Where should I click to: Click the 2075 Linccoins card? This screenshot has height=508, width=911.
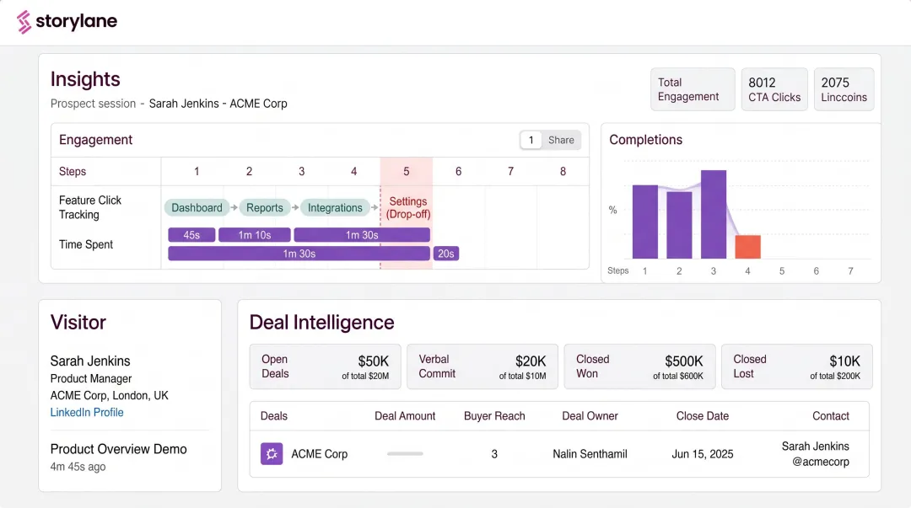844,89
